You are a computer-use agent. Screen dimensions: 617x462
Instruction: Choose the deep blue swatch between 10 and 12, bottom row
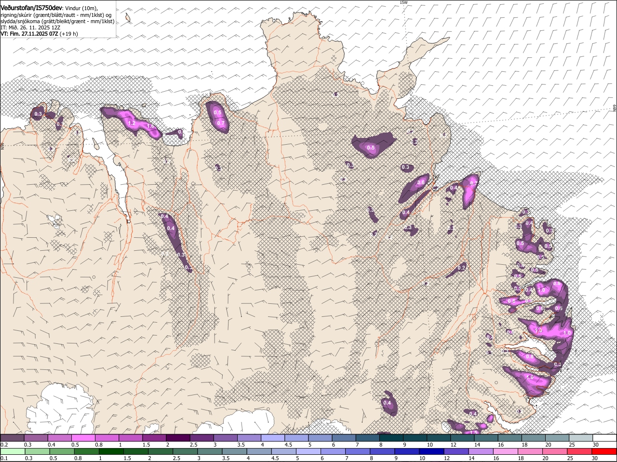431,451
